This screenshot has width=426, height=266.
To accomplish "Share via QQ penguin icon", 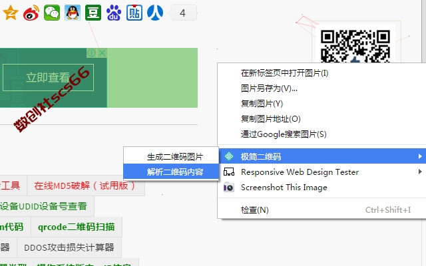I will pos(73,13).
